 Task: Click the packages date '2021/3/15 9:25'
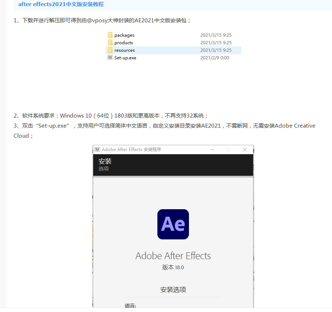coord(216,35)
